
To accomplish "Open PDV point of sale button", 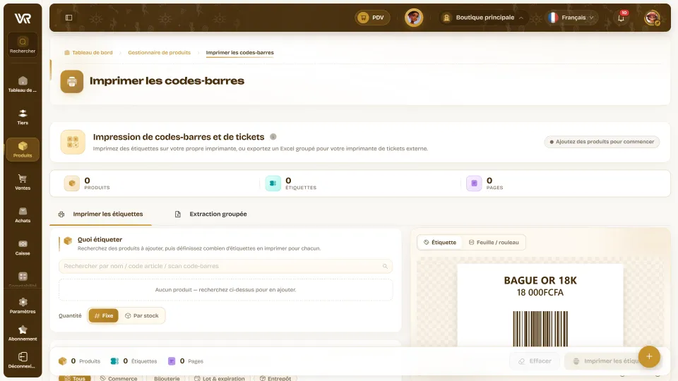I will click(372, 18).
